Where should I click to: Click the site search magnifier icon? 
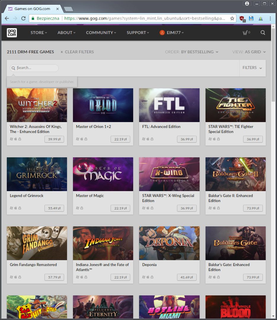263,33
